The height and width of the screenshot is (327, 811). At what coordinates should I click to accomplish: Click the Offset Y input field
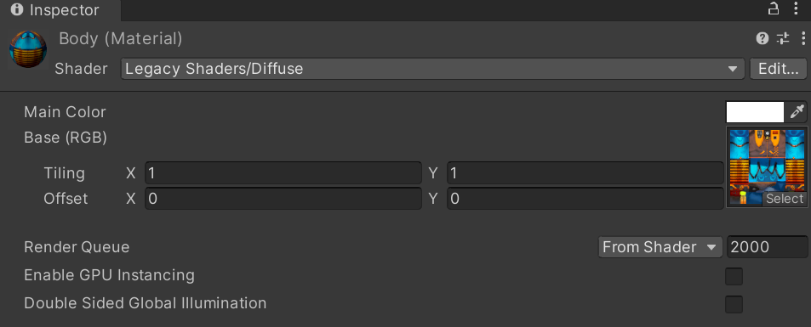click(x=585, y=199)
